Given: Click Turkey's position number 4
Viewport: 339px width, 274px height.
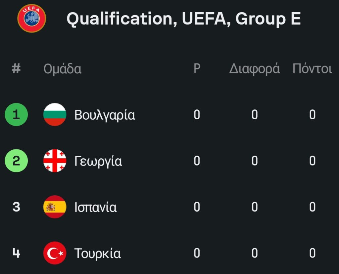Looking at the screenshot, I should [x=16, y=254].
